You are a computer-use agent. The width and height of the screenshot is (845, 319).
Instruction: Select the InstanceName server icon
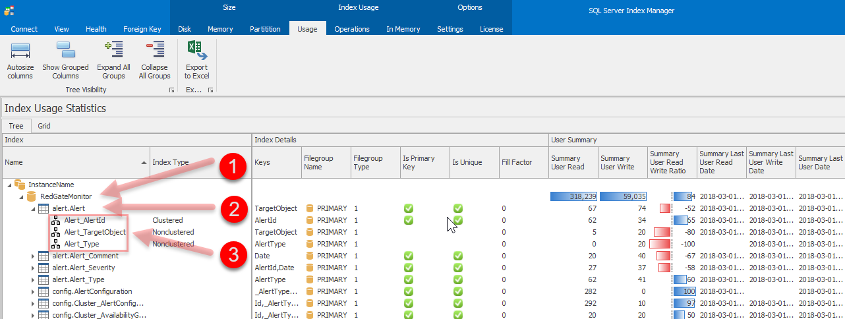tap(20, 185)
